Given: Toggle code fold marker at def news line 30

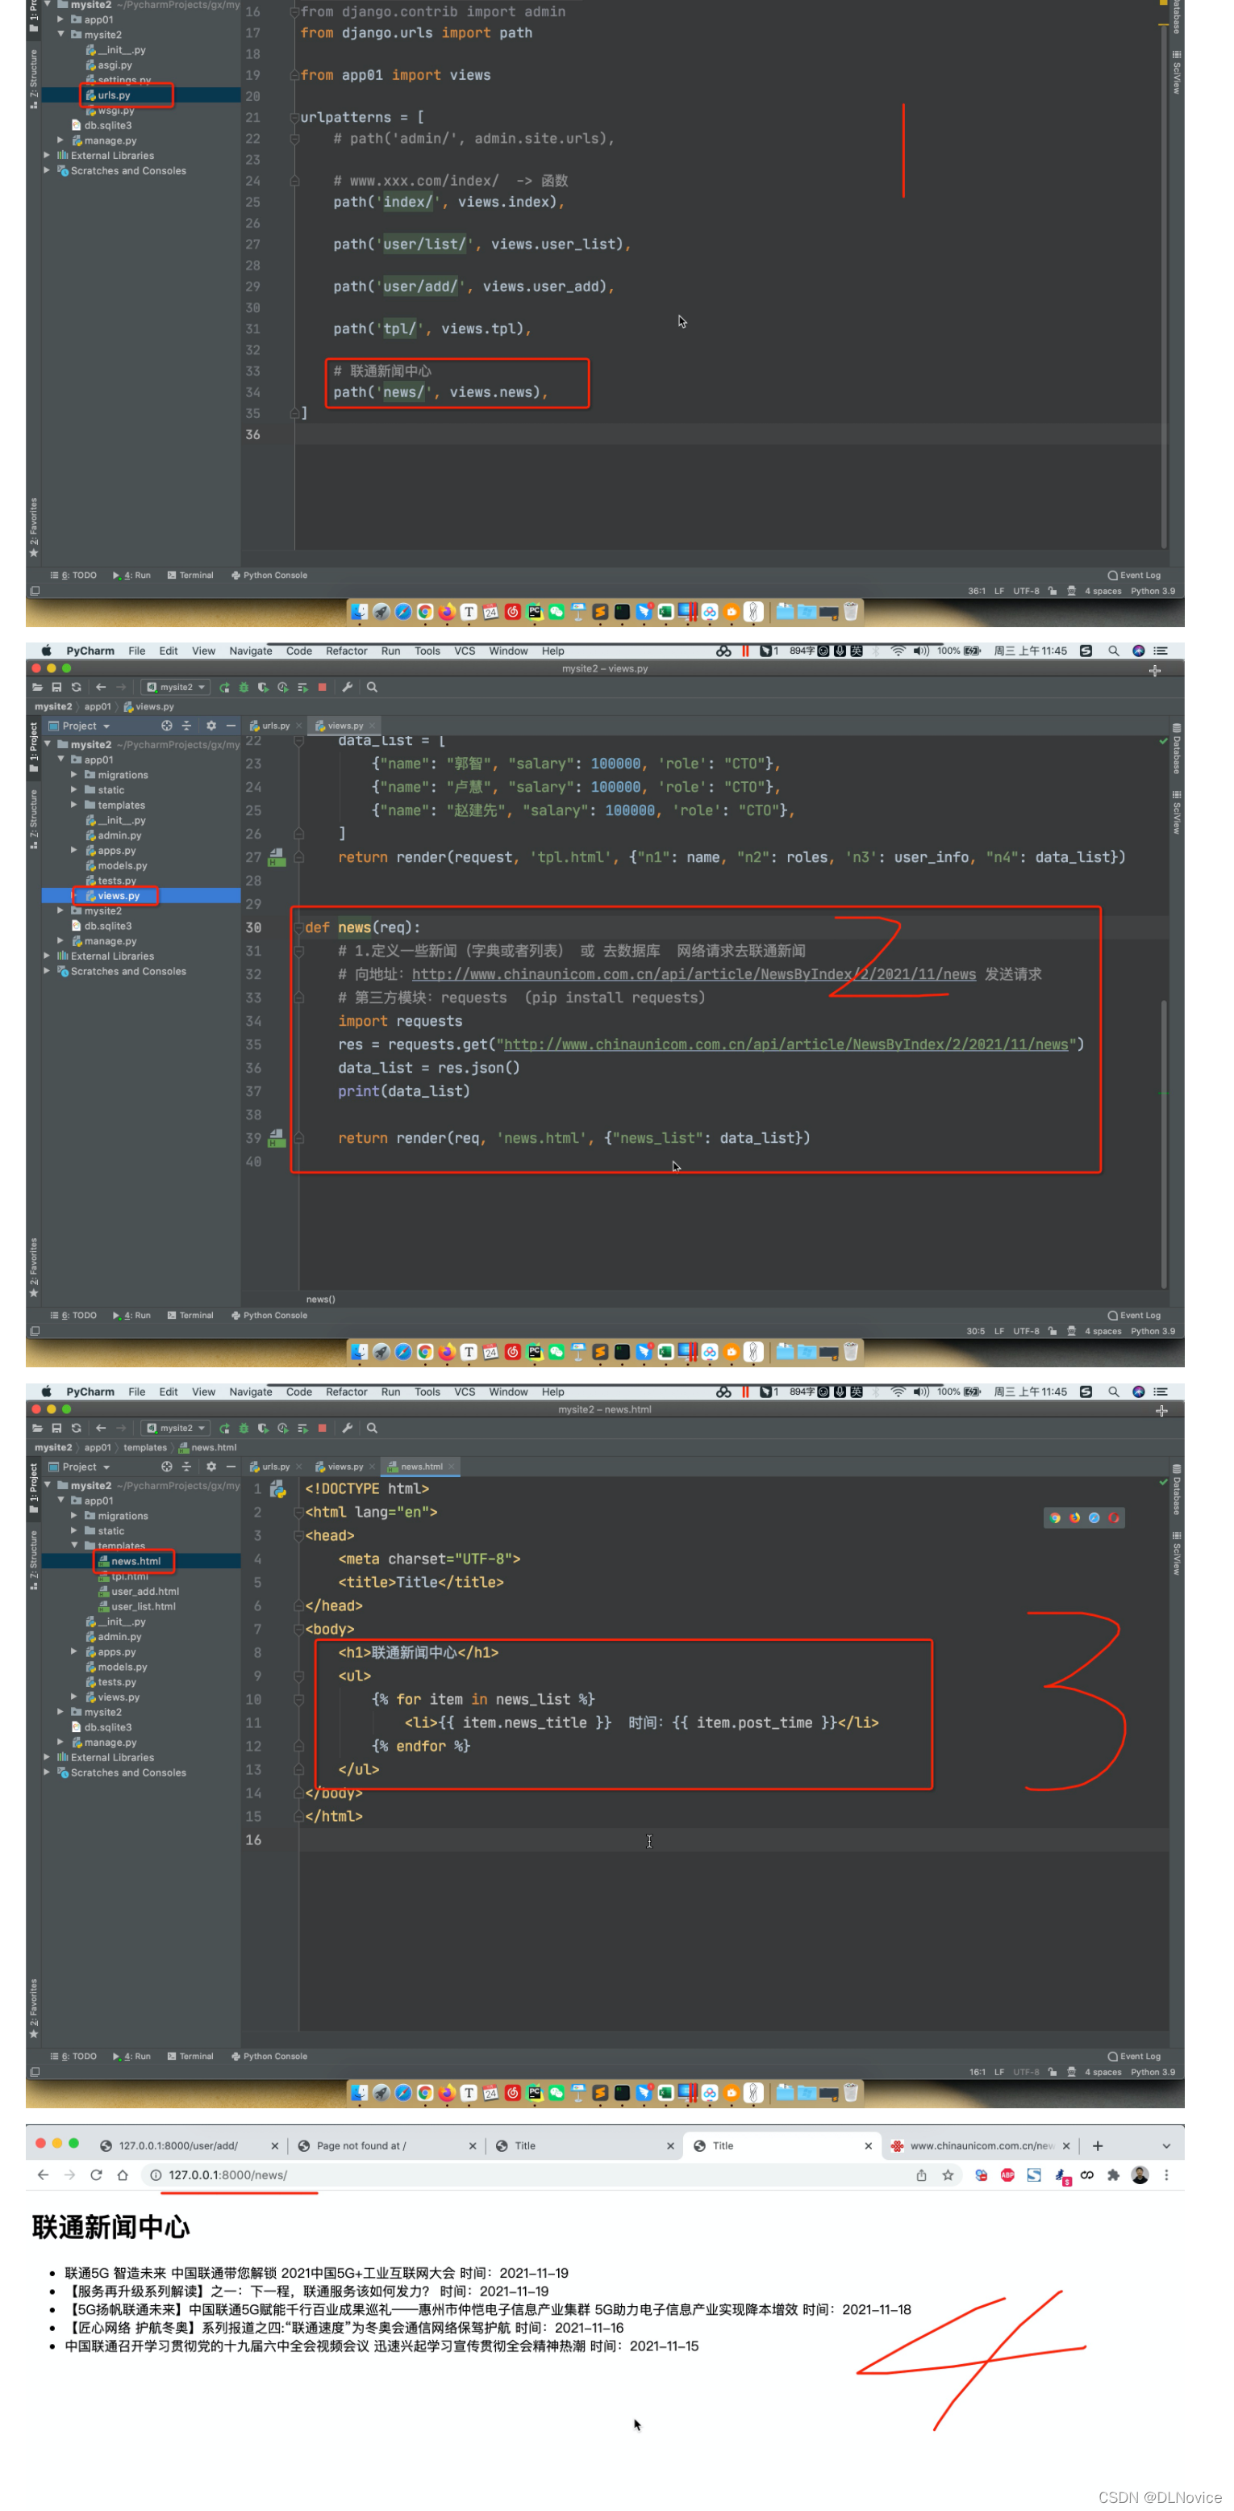Looking at the screenshot, I should (298, 928).
